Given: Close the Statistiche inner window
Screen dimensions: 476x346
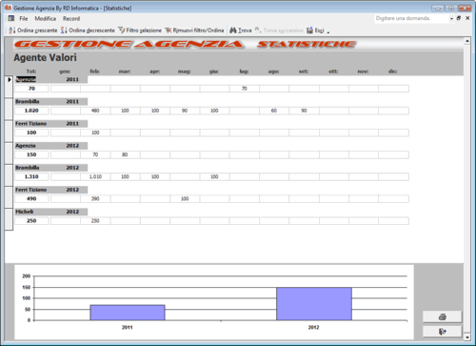Looking at the screenshot, I should click(467, 18).
